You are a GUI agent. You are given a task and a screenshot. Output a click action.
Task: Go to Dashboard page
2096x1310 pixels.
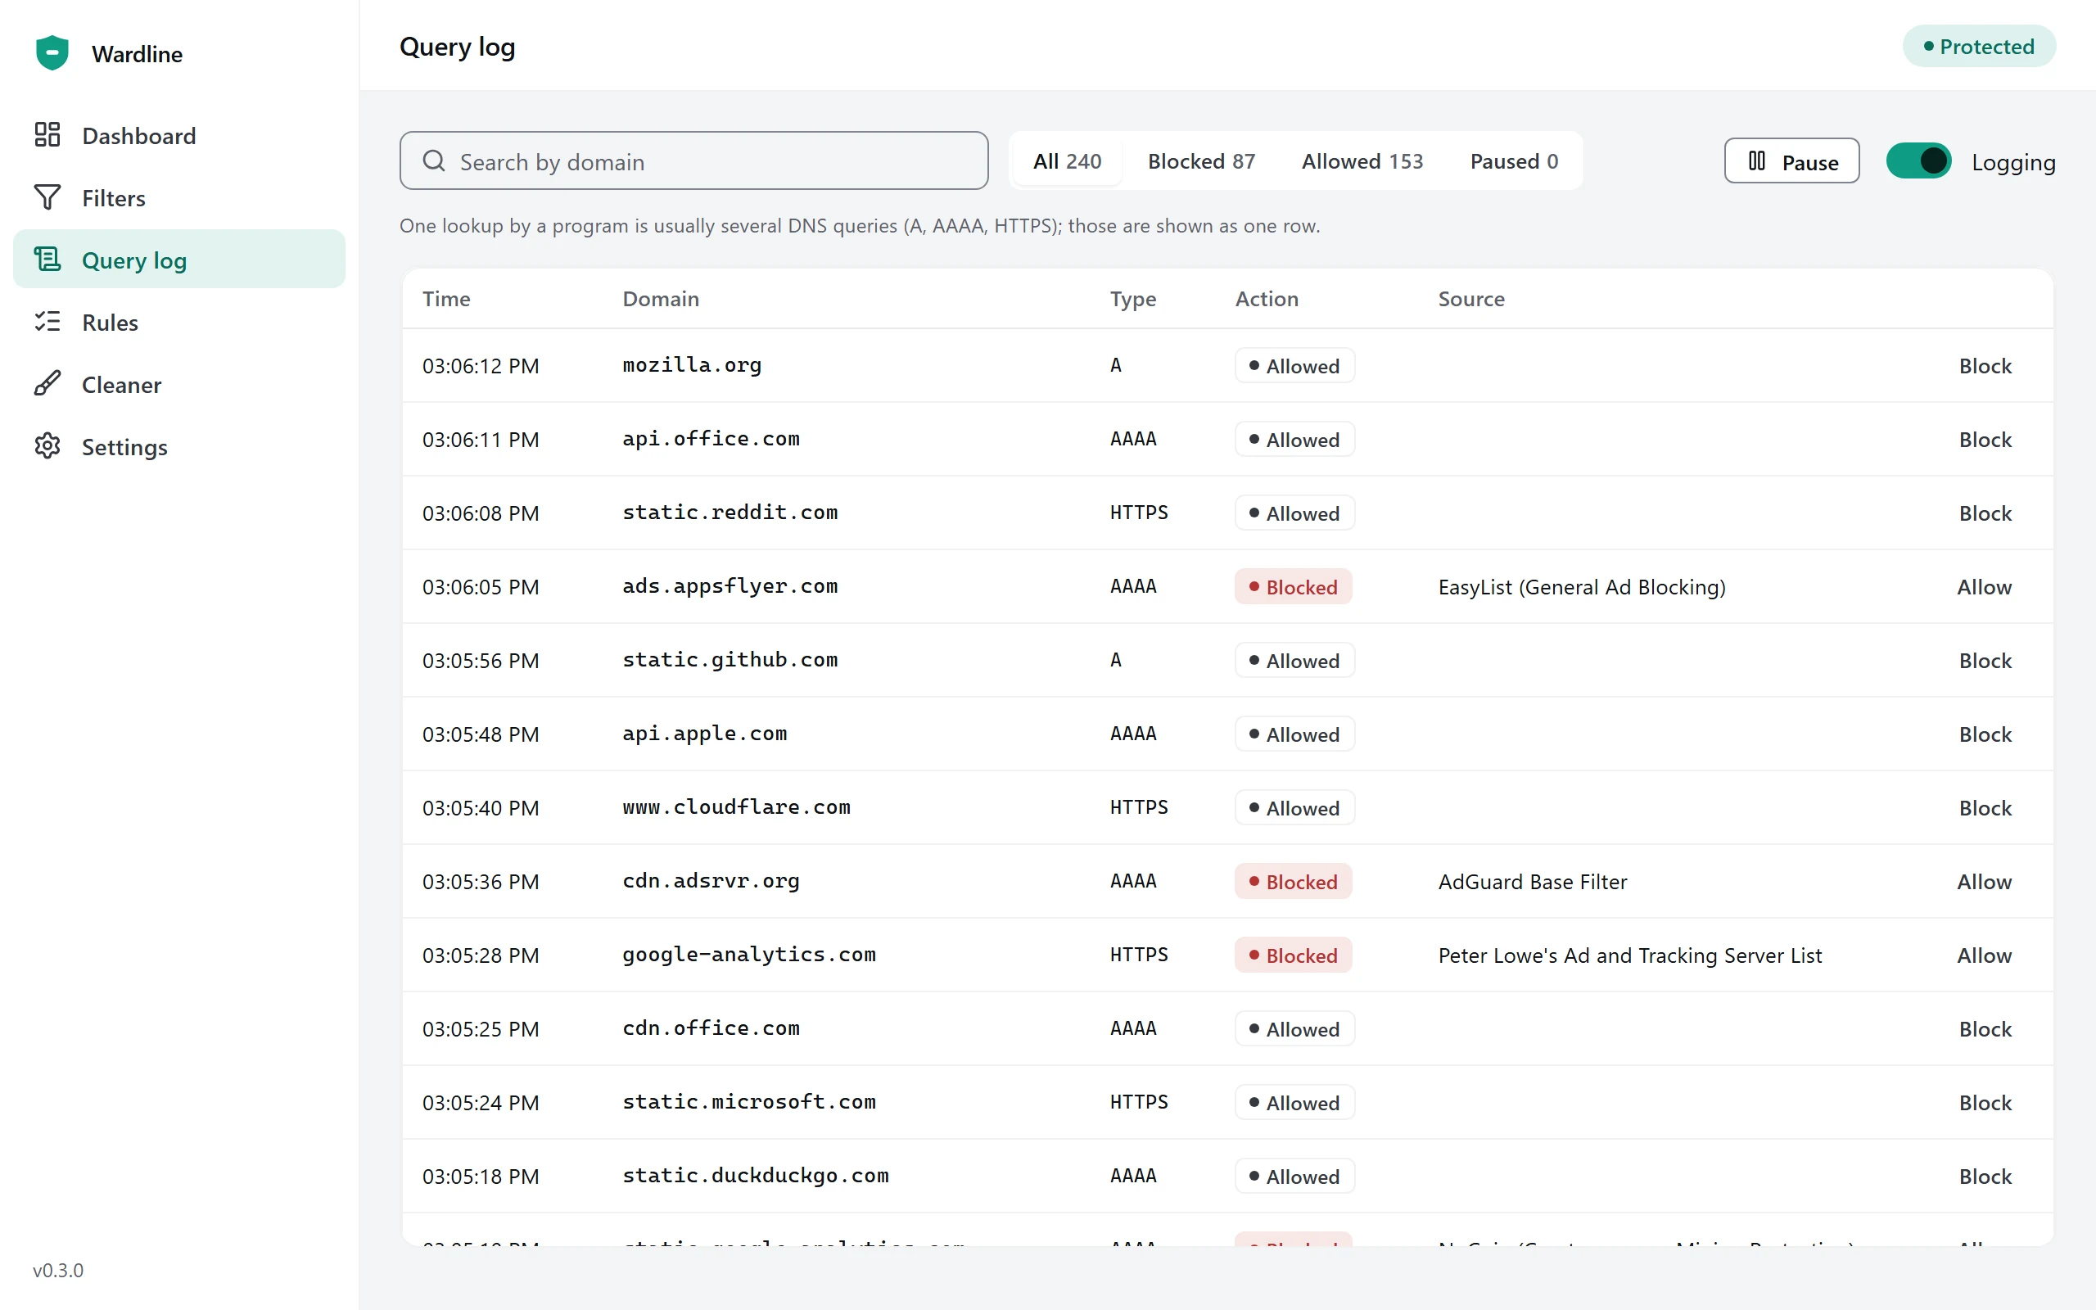click(179, 135)
